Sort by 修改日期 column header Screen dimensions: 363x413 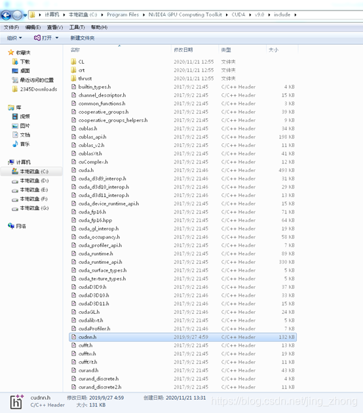183,50
